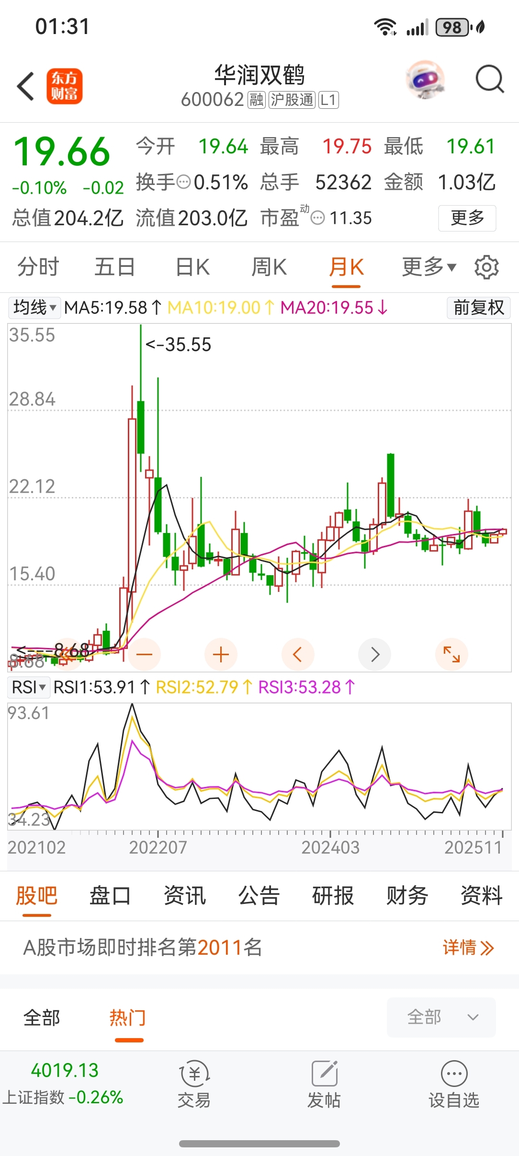Screen dimensions: 519x1156
Task: Tap the RSI2:52.79 label
Action: point(204,687)
